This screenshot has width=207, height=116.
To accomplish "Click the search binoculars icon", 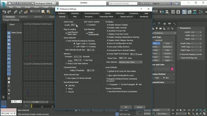I will click(139, 4).
